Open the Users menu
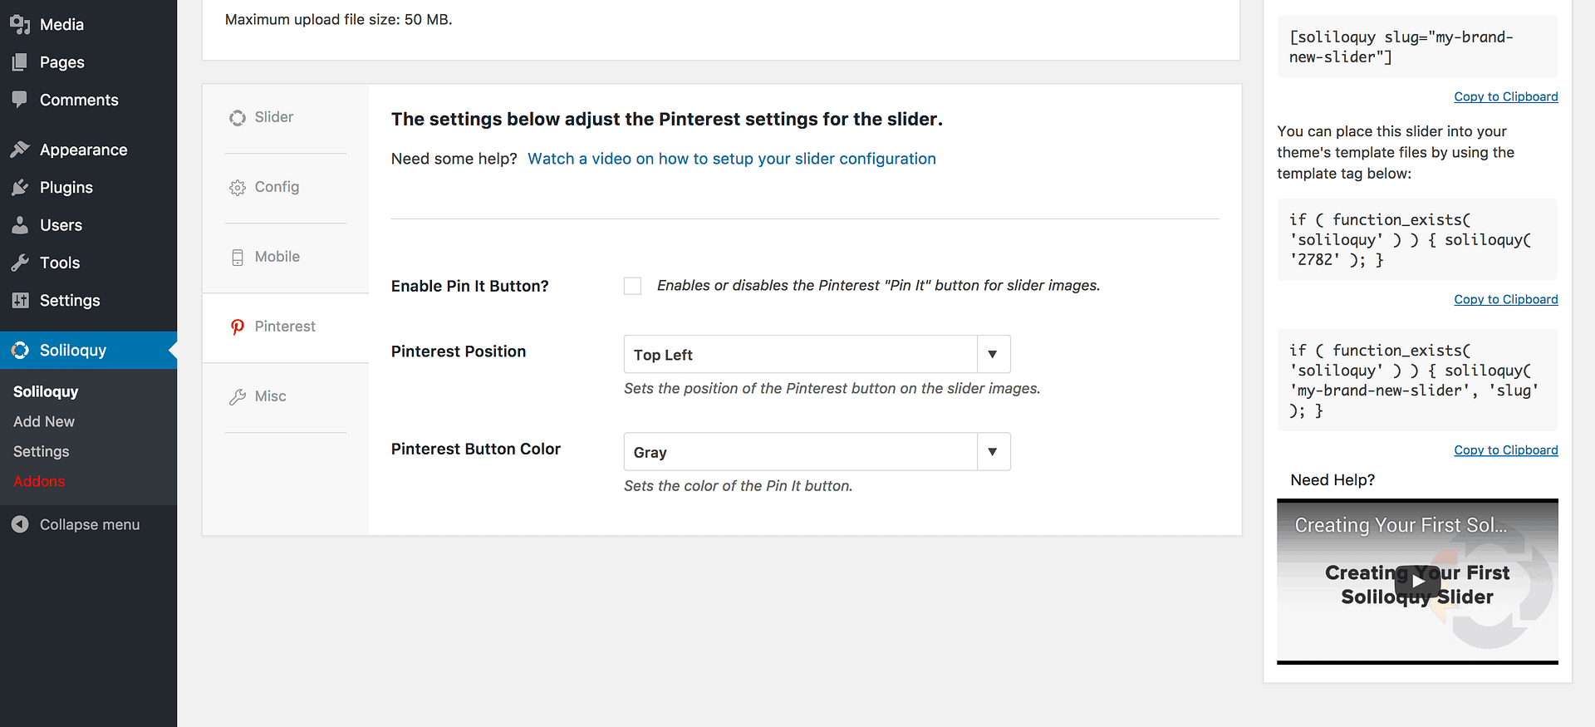This screenshot has height=727, width=1595. click(61, 225)
